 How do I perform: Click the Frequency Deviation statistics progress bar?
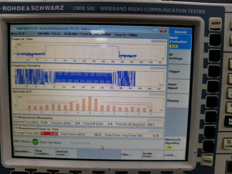click(x=158, y=68)
